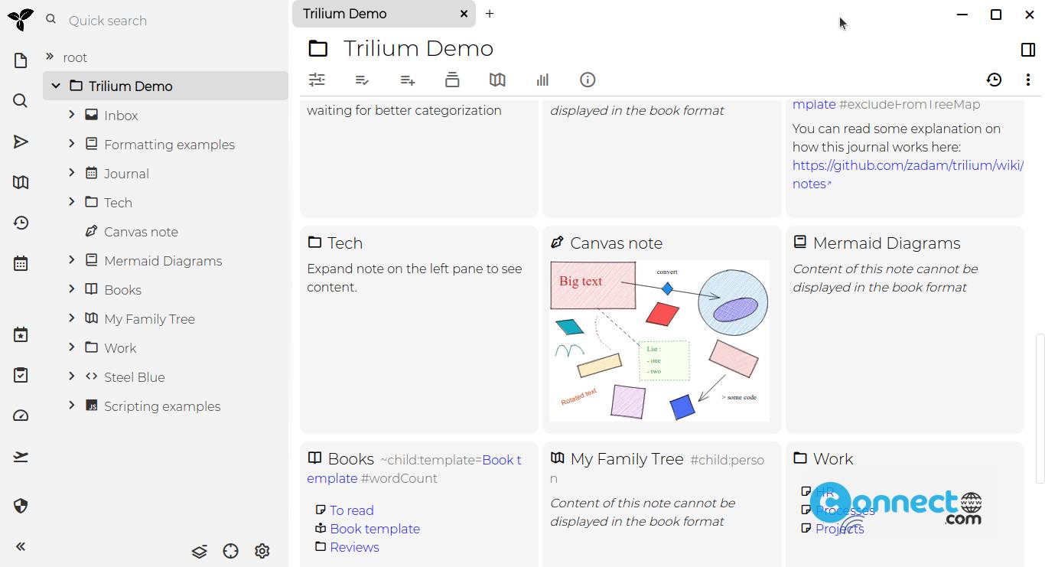This screenshot has width=1045, height=567.
Task: Expand Formatting examples tree node
Action: coord(71,143)
